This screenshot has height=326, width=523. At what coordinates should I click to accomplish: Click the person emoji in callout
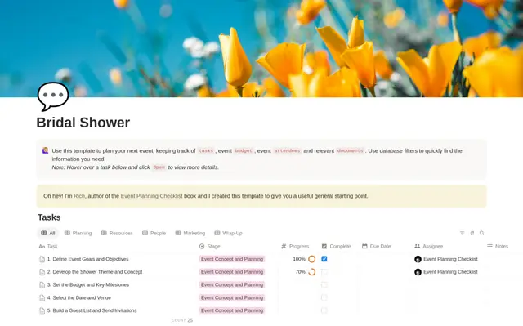point(46,150)
